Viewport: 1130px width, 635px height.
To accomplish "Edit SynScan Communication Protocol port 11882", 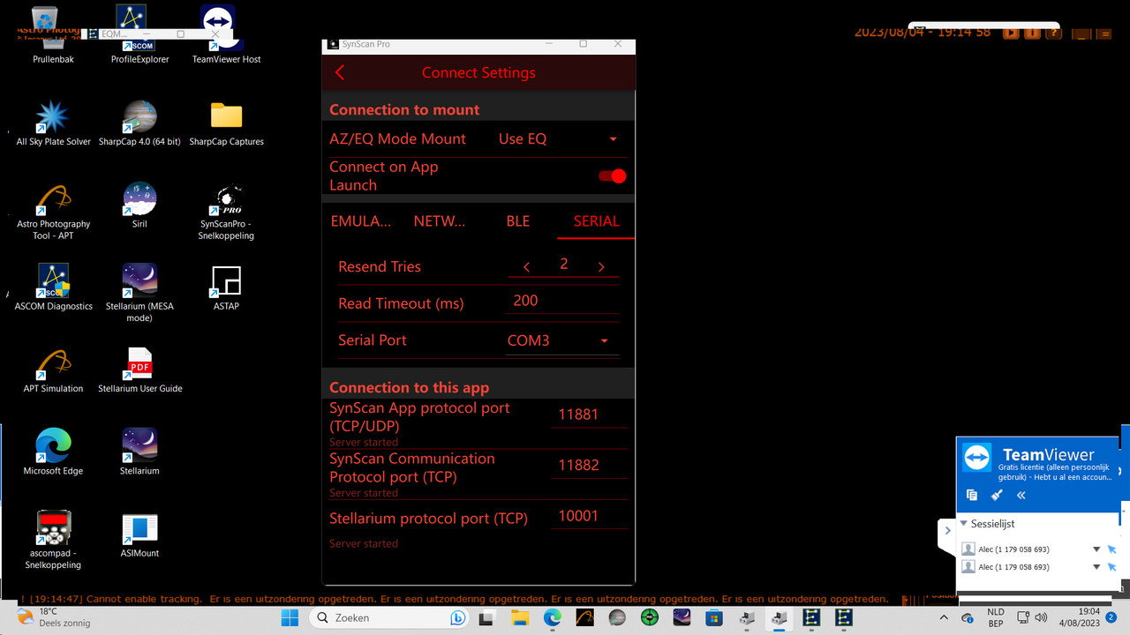I will 589,466.
